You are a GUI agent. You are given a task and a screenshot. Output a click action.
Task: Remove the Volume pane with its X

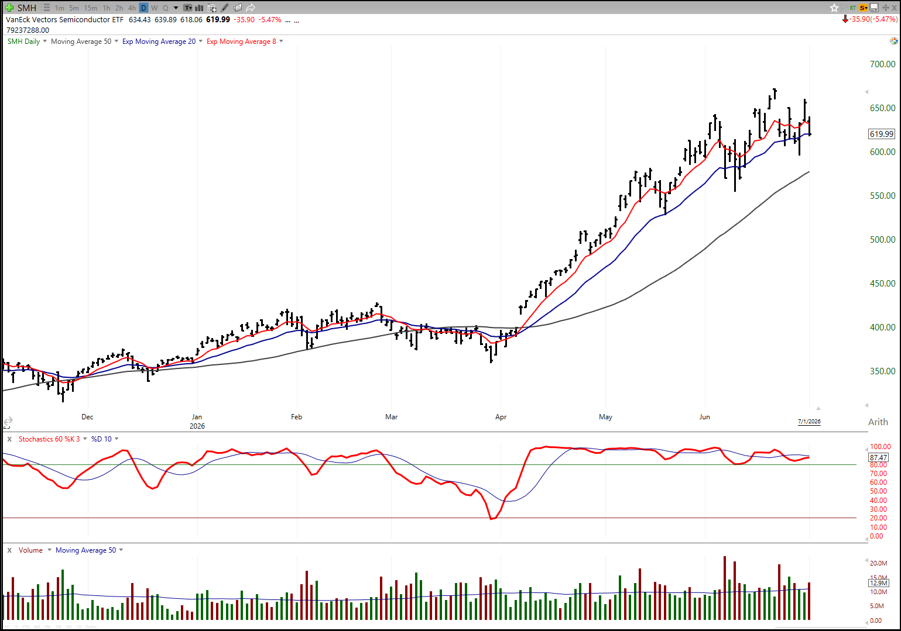pyautogui.click(x=9, y=550)
